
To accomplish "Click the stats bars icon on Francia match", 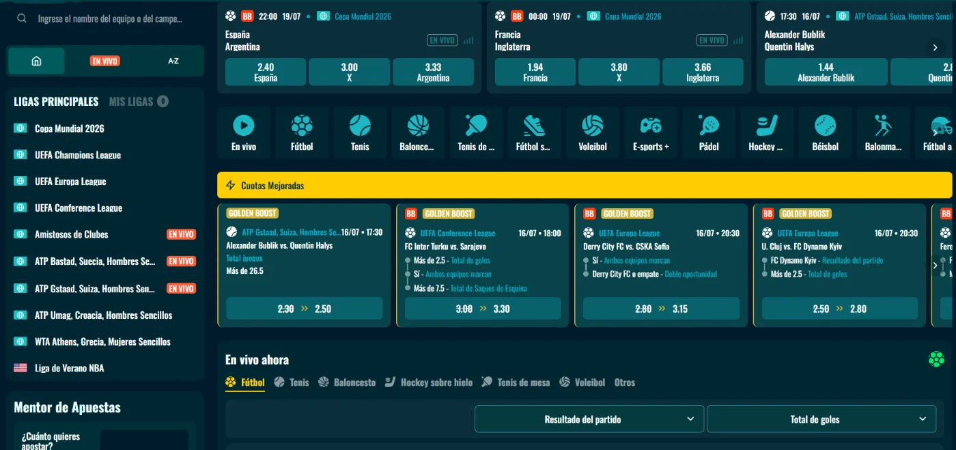I will tap(738, 40).
